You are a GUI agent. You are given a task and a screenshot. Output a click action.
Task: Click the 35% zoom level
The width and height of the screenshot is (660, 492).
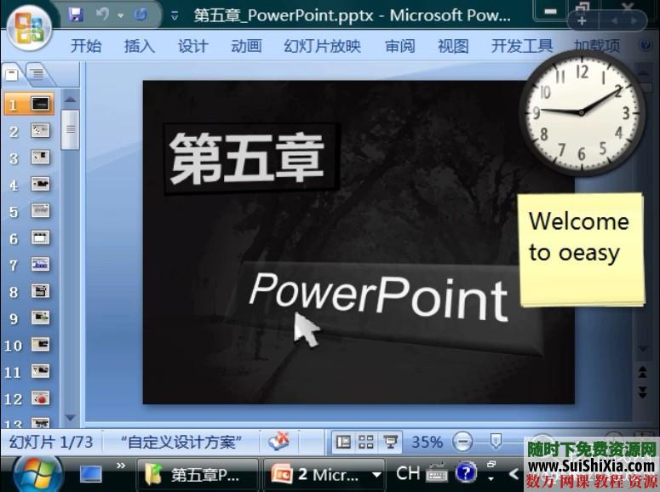coord(427,442)
